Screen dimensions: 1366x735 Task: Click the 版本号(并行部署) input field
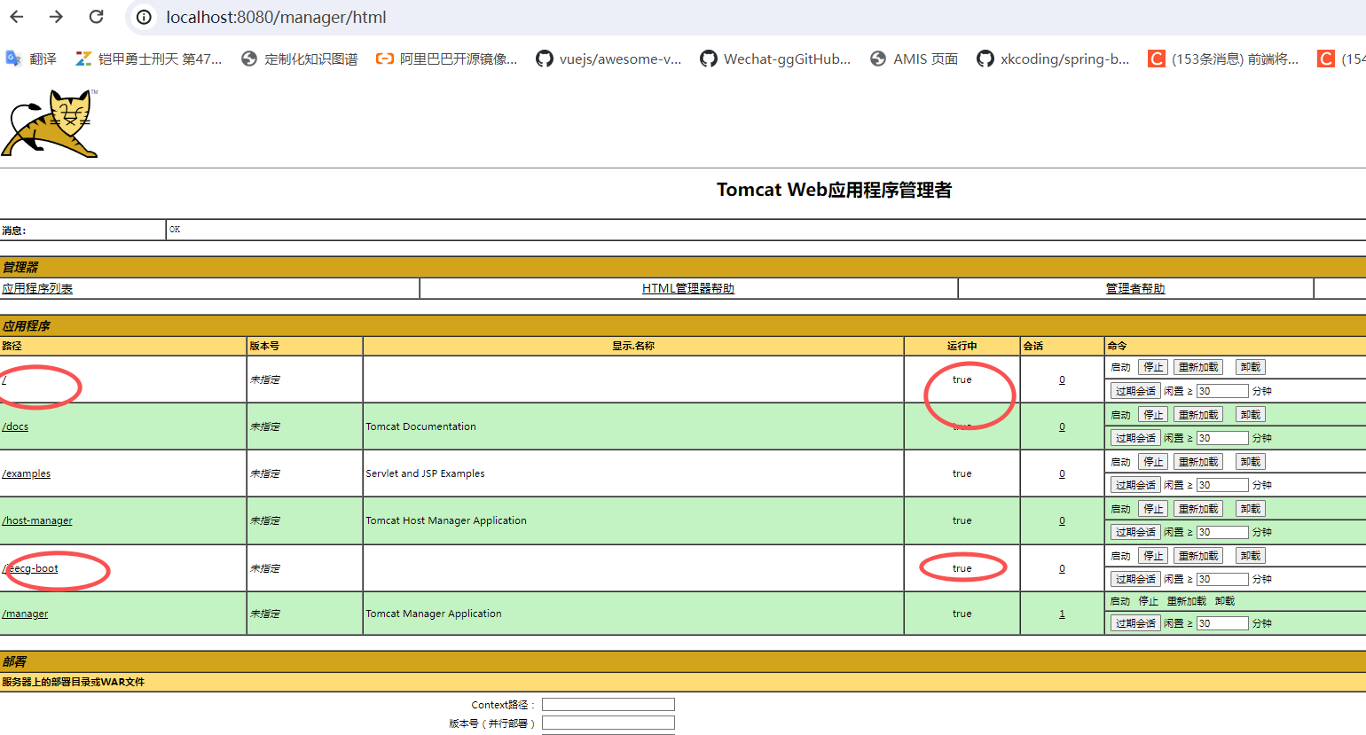point(608,723)
